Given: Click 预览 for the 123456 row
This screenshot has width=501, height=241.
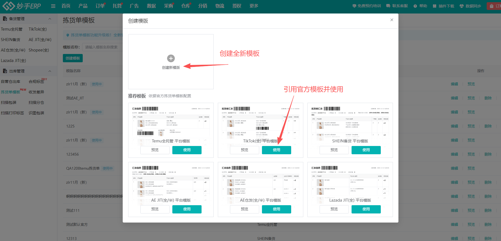Looking at the screenshot, I should 471,154.
